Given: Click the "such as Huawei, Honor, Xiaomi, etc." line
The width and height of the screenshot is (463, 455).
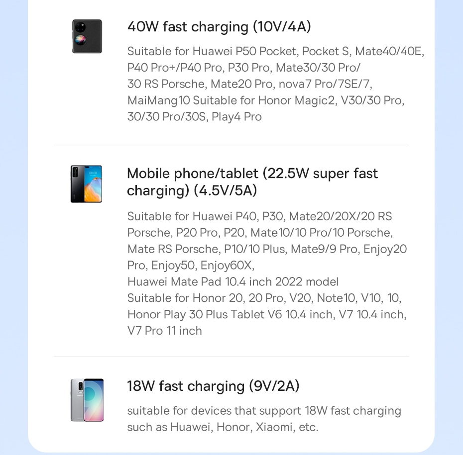Looking at the screenshot, I should point(223,427).
